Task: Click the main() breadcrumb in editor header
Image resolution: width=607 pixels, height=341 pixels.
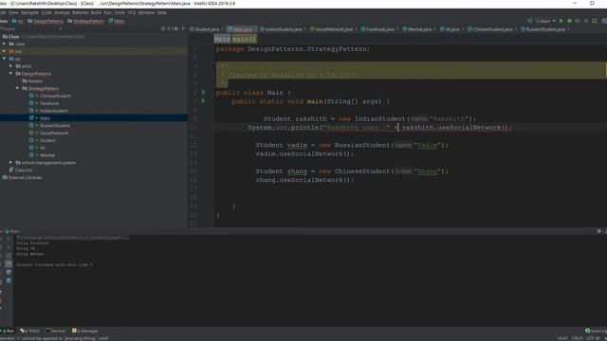Action: point(244,39)
